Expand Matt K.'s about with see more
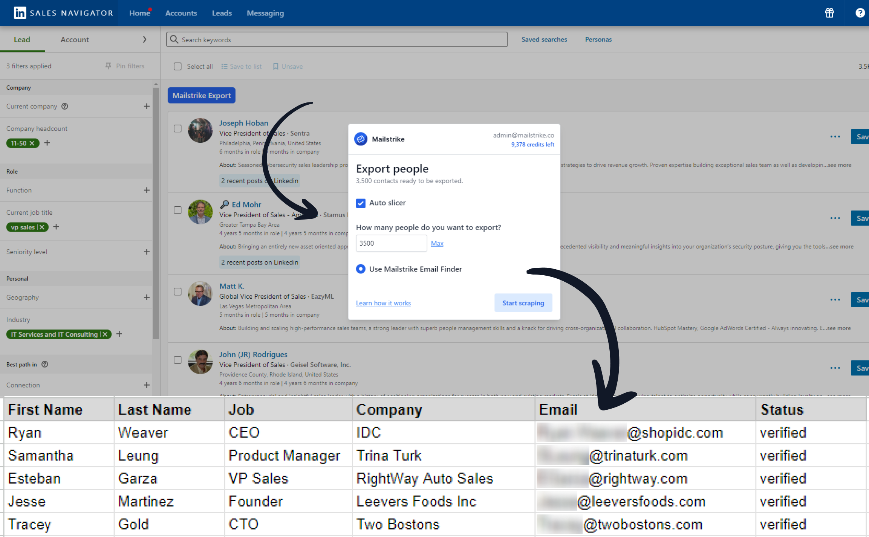This screenshot has height=537, width=869. (839, 328)
